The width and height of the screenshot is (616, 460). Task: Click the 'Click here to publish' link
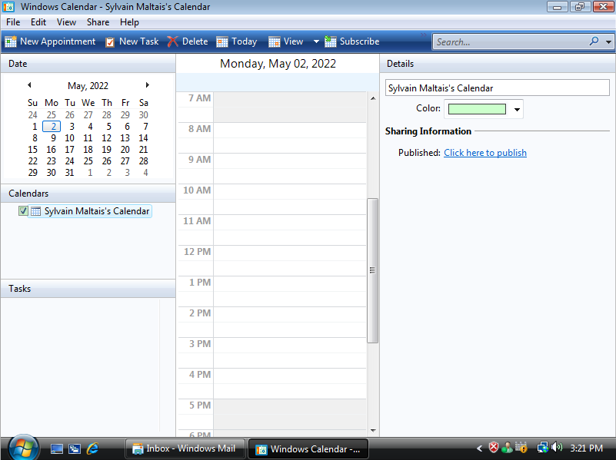pos(485,153)
